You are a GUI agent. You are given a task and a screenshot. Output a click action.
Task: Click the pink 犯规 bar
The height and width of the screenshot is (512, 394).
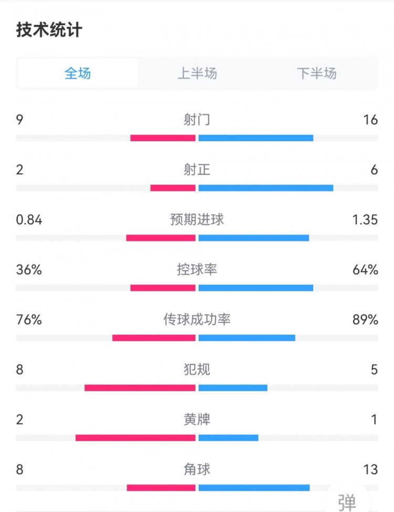click(x=140, y=388)
